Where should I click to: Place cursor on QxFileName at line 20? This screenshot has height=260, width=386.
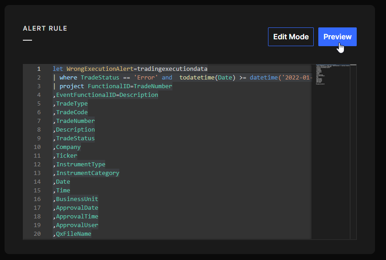pyautogui.click(x=74, y=234)
